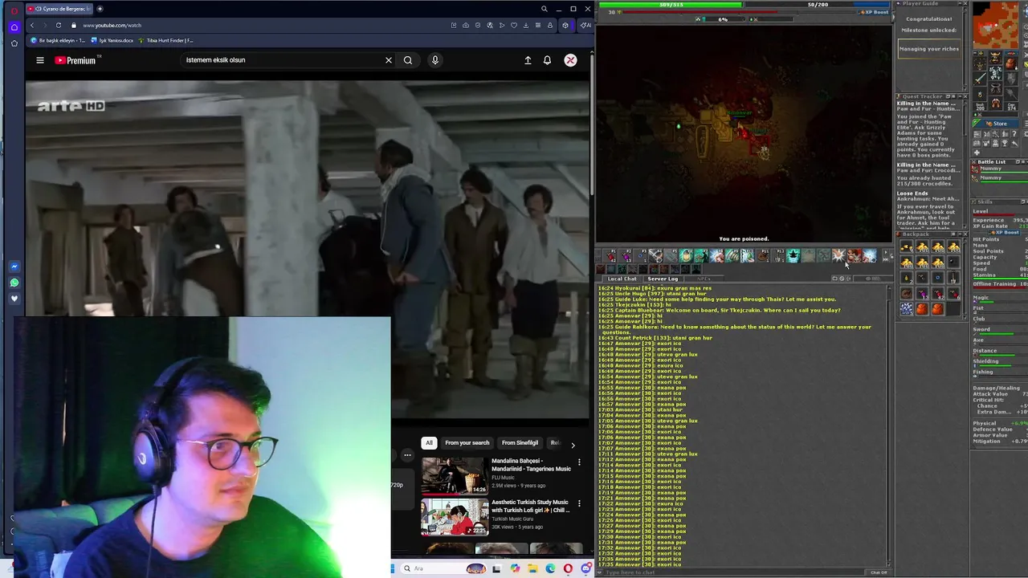Switch to Server Log tab in Tibia
The width and height of the screenshot is (1028, 578).
pyautogui.click(x=663, y=279)
